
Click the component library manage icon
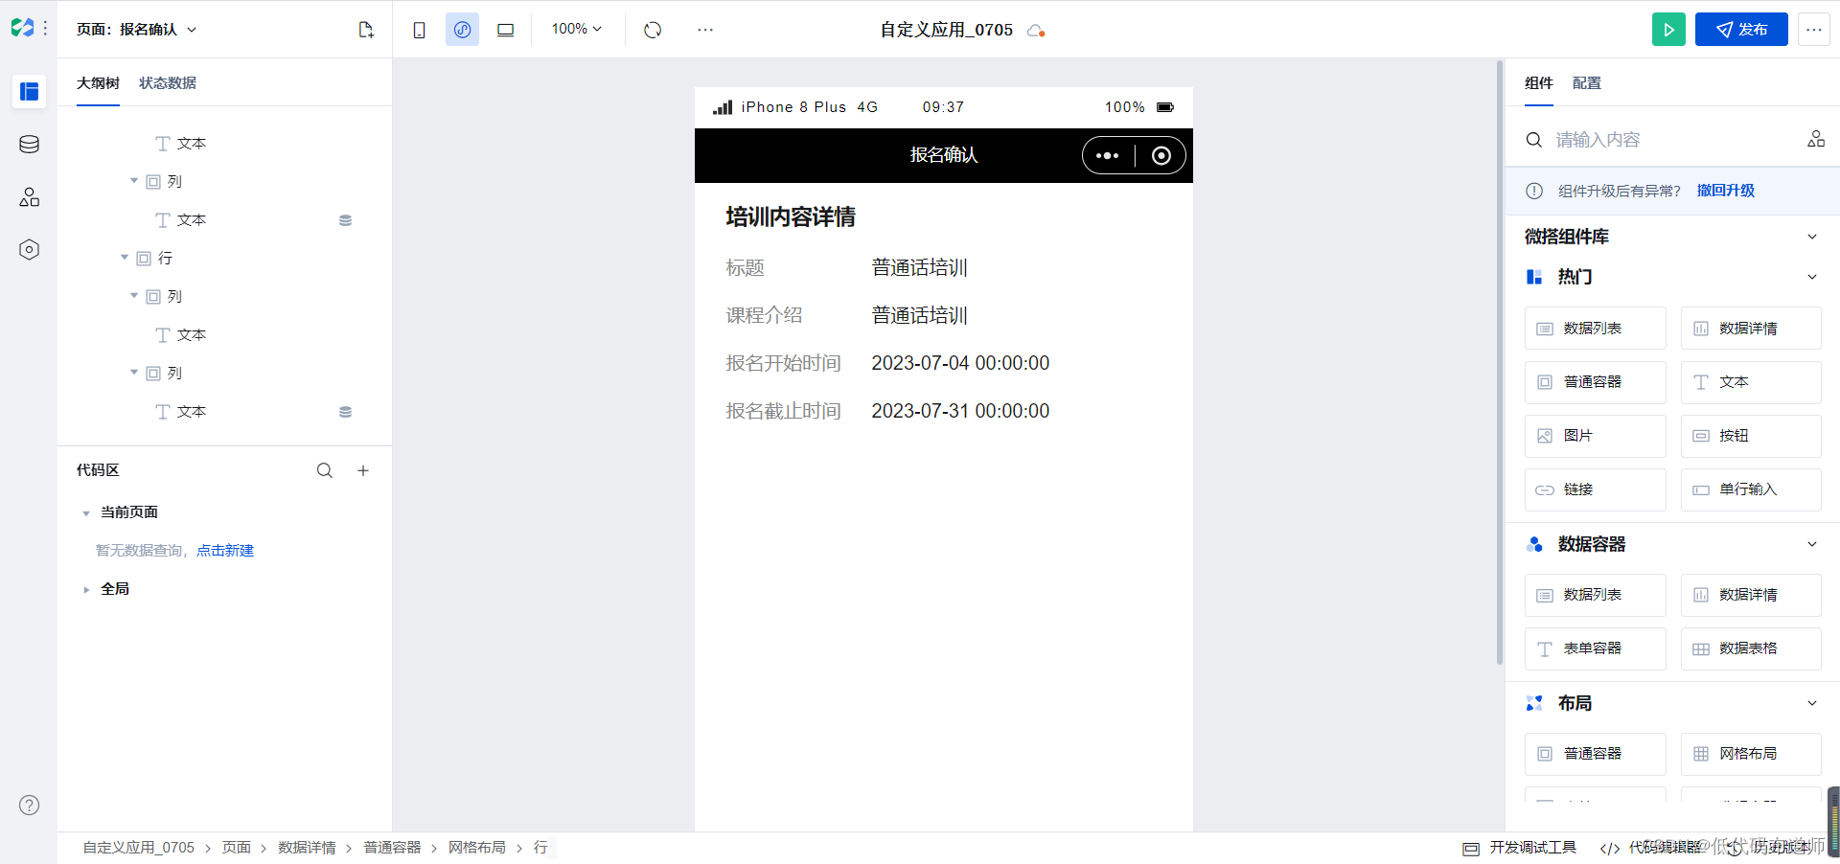[1816, 140]
